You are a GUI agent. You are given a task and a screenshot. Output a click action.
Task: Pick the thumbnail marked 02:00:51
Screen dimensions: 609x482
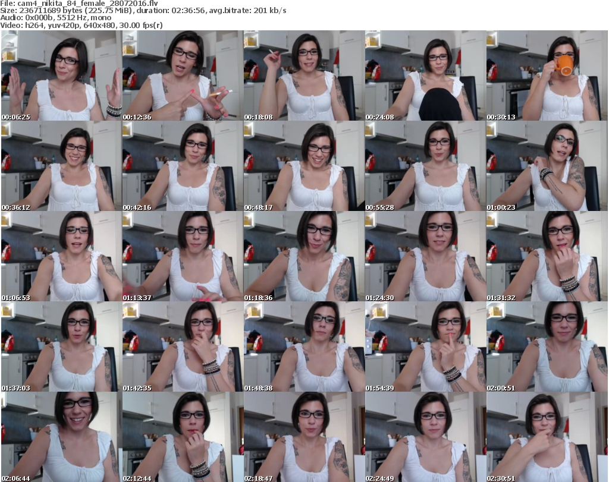tap(547, 346)
